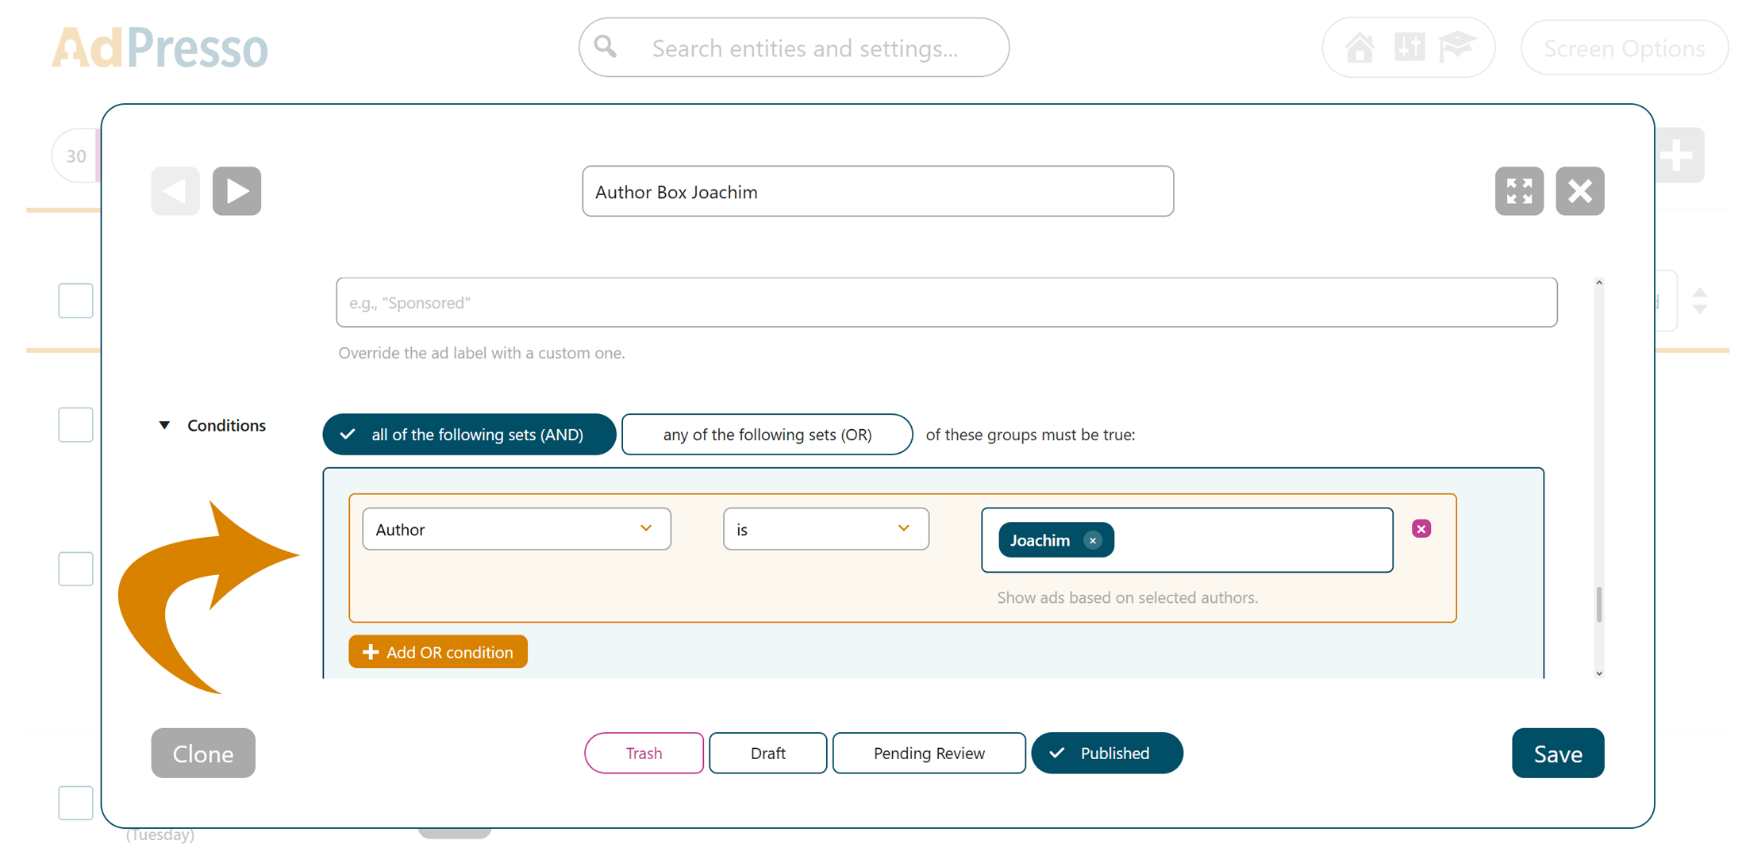Delete the Author condition with the pink X
Image resolution: width=1746 pixels, height=863 pixels.
pos(1421,529)
